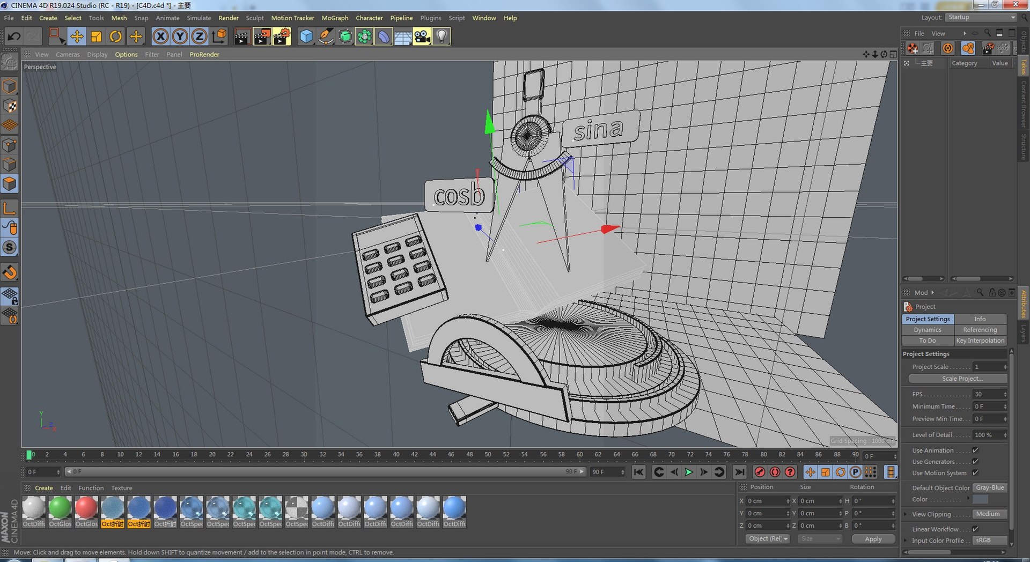
Task: Click the Apply button
Action: pyautogui.click(x=873, y=539)
